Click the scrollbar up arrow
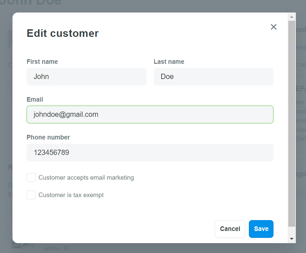Screen dimensions: 306x253 point(292,17)
